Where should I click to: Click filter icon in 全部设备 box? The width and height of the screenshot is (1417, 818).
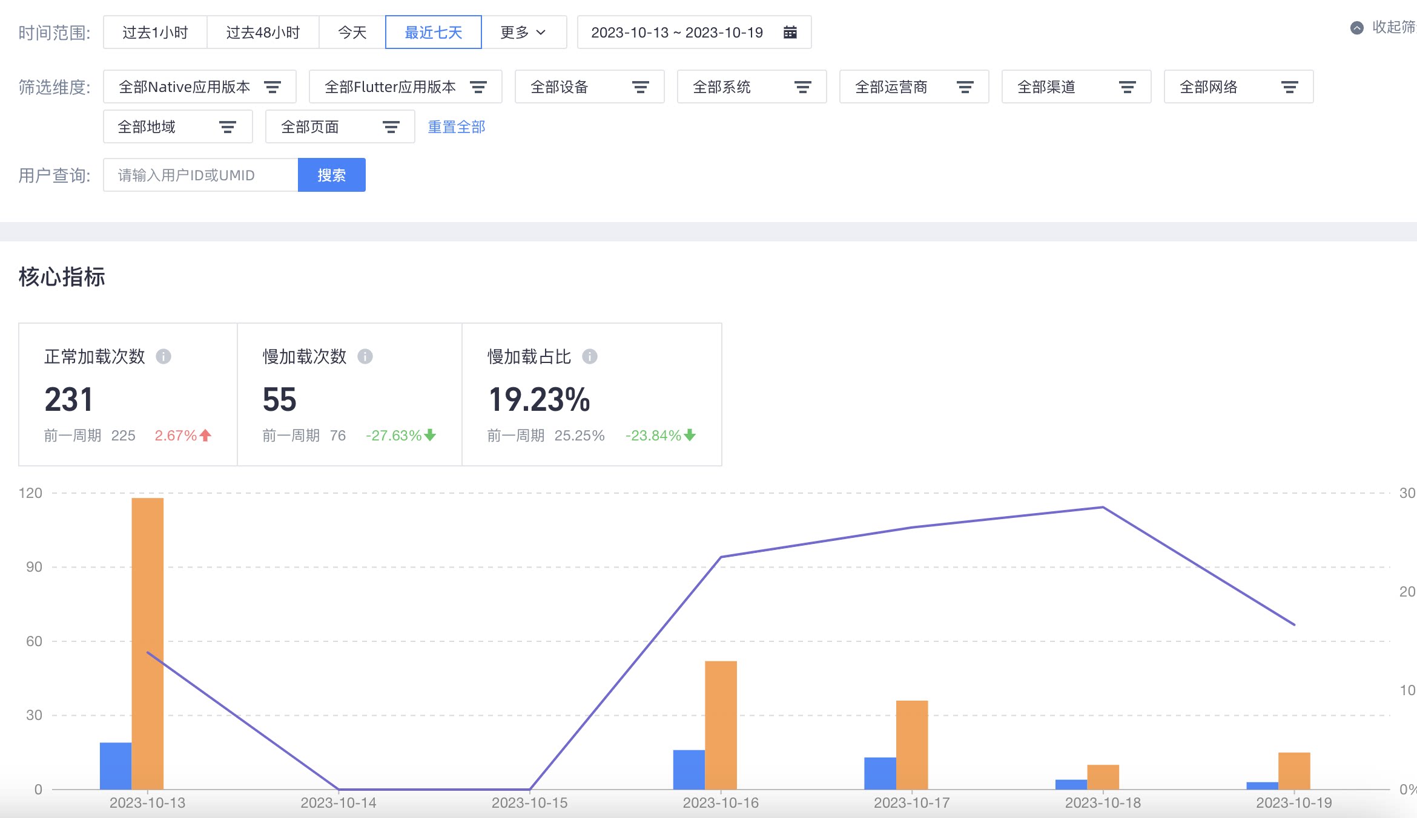[640, 87]
